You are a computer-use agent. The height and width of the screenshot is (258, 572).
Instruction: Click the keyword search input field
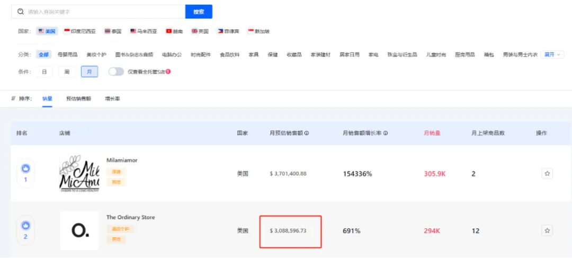click(98, 12)
